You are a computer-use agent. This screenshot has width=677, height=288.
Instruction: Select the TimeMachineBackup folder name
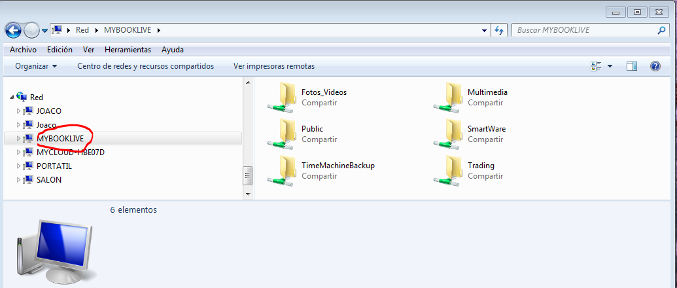pyautogui.click(x=338, y=166)
